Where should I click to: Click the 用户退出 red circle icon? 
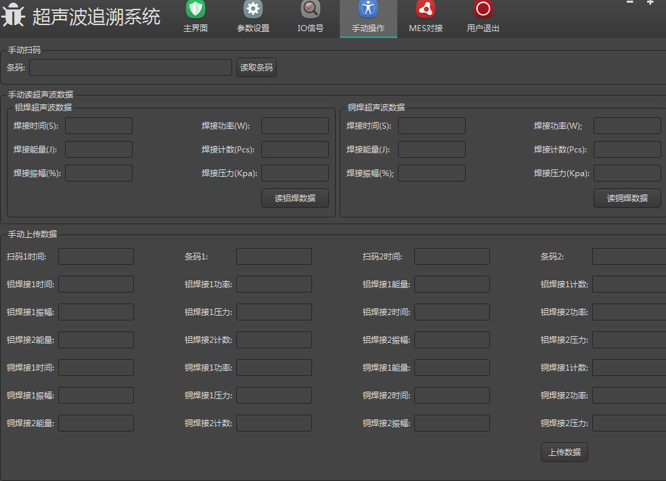tap(483, 9)
